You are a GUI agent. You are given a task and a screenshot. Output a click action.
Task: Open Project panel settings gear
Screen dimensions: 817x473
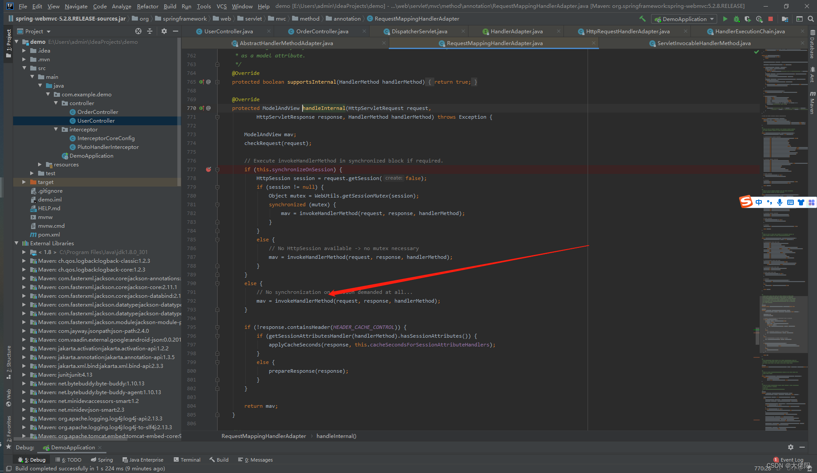click(x=164, y=31)
